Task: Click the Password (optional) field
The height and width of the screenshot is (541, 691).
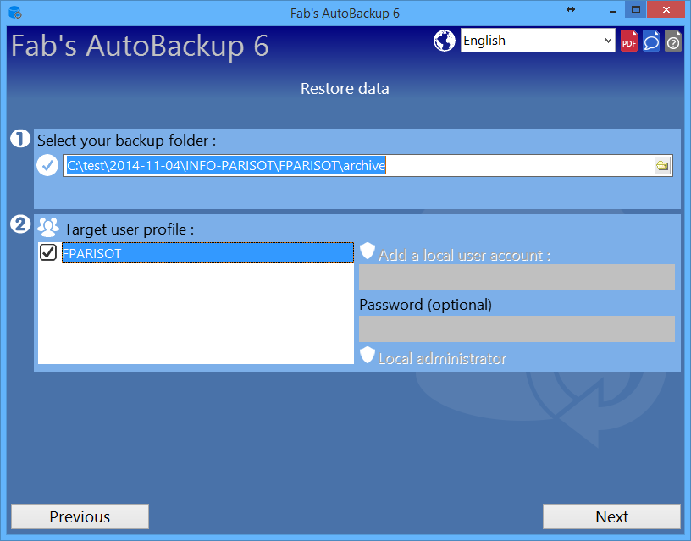Action: tap(517, 328)
